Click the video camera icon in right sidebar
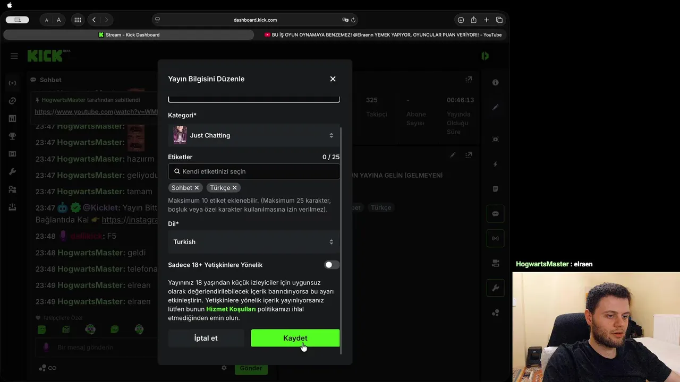The width and height of the screenshot is (680, 382). 495,263
